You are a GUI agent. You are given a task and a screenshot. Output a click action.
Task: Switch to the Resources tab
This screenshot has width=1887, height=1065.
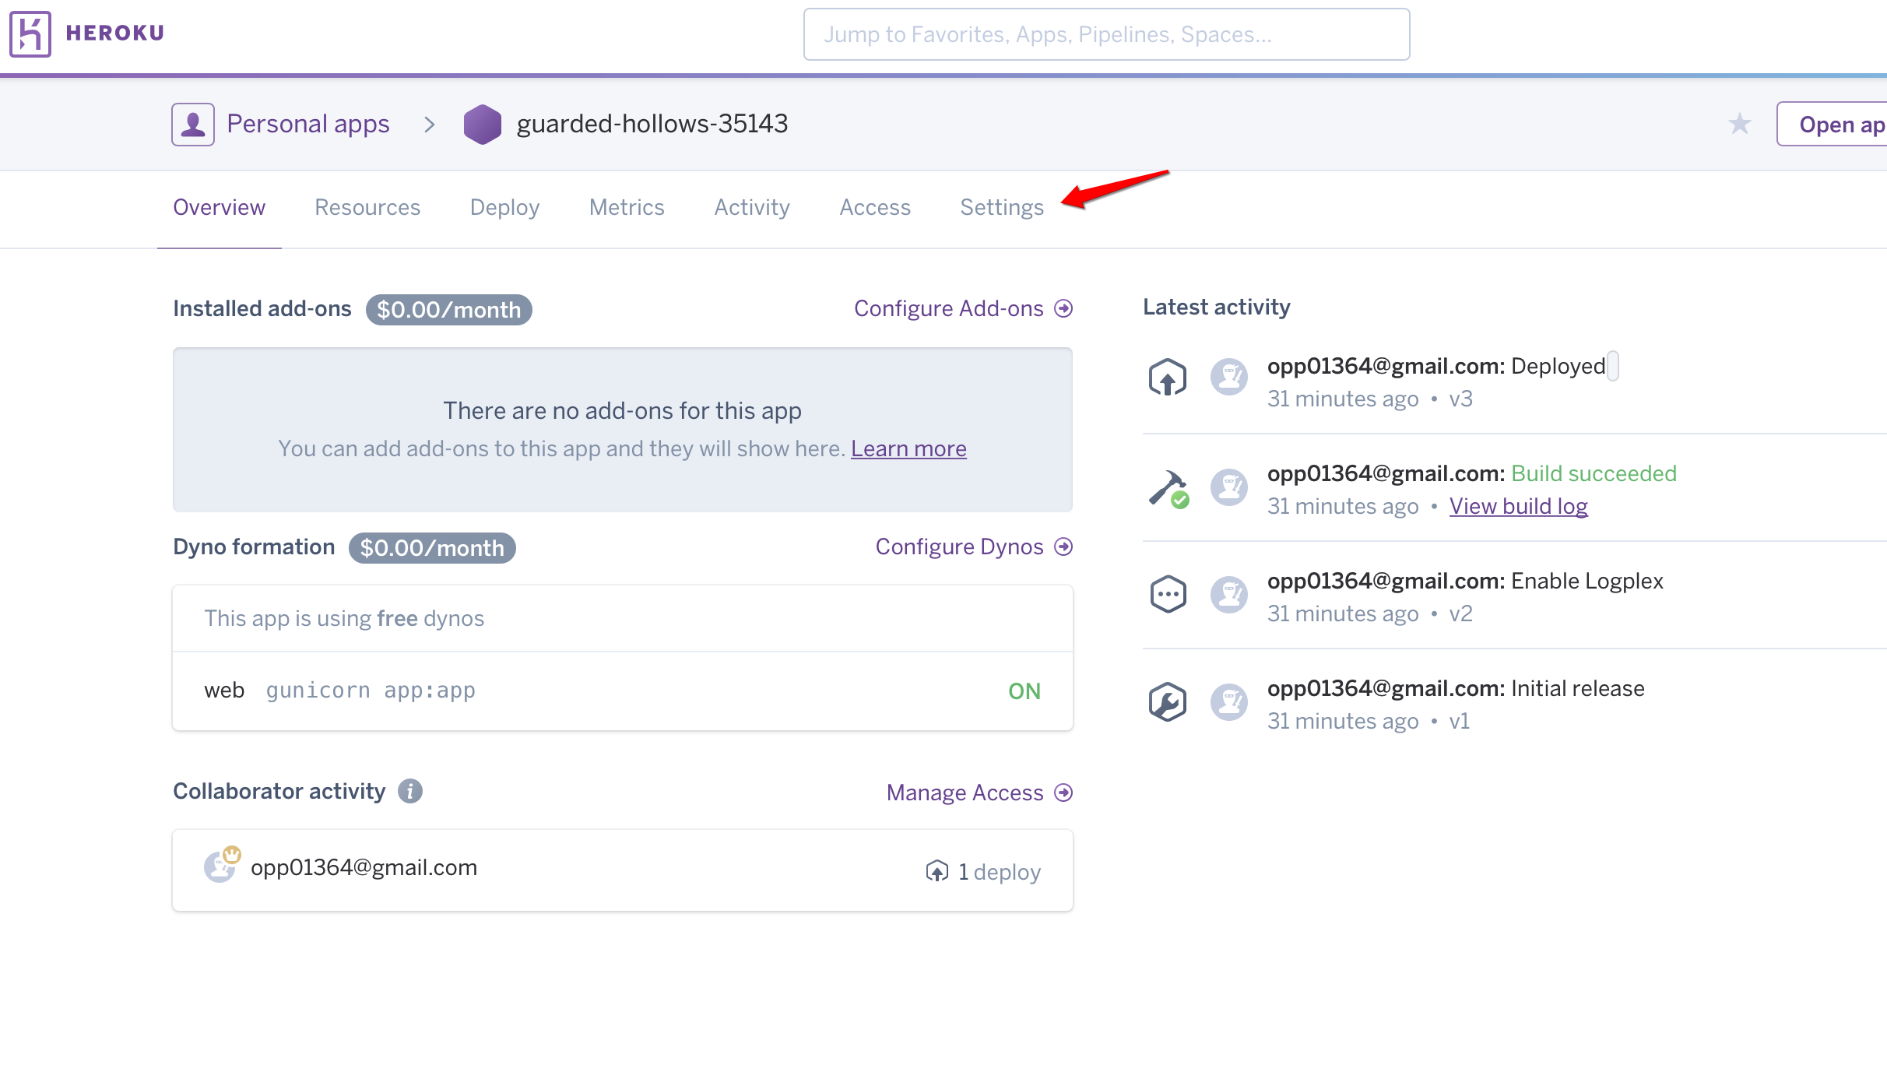367,207
